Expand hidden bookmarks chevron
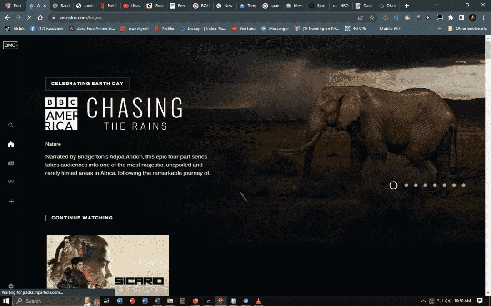 pos(439,29)
